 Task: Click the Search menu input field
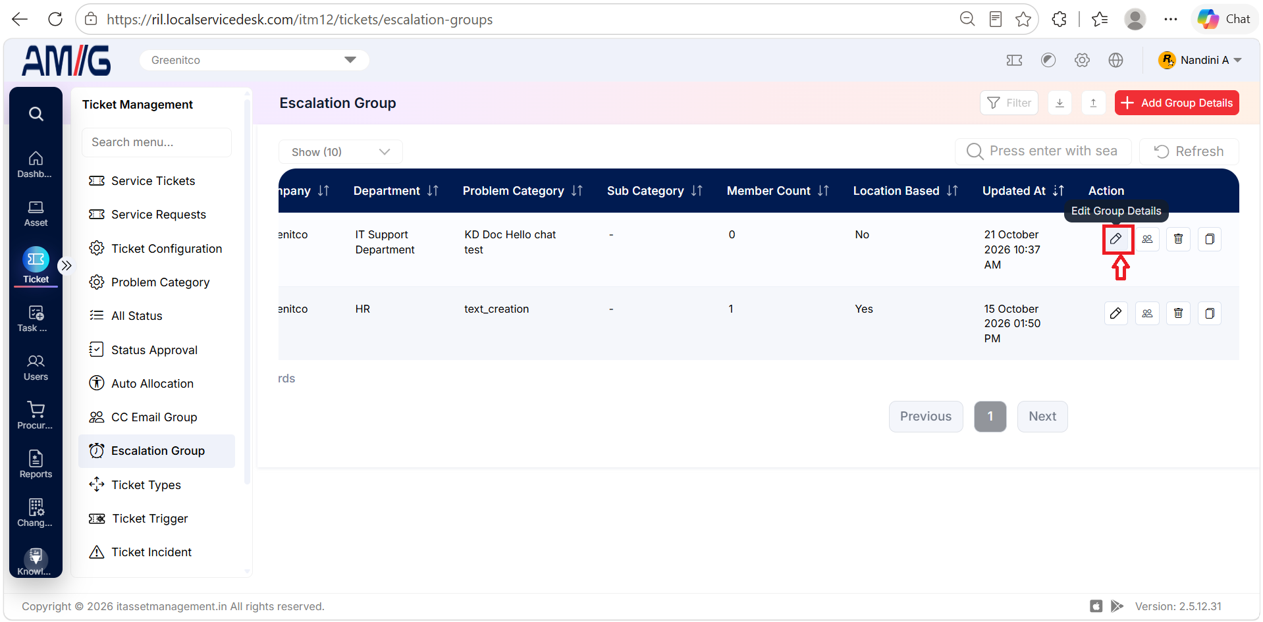(157, 142)
